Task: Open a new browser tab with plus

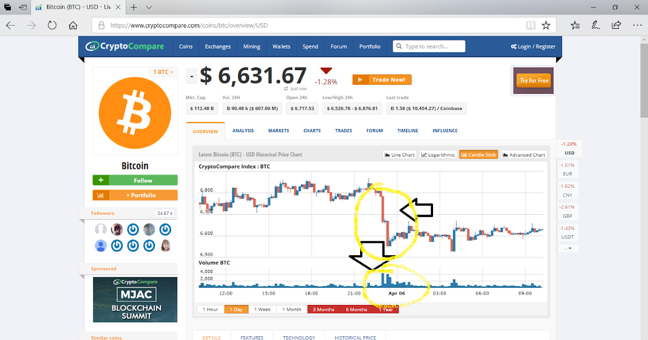Action: 133,8
